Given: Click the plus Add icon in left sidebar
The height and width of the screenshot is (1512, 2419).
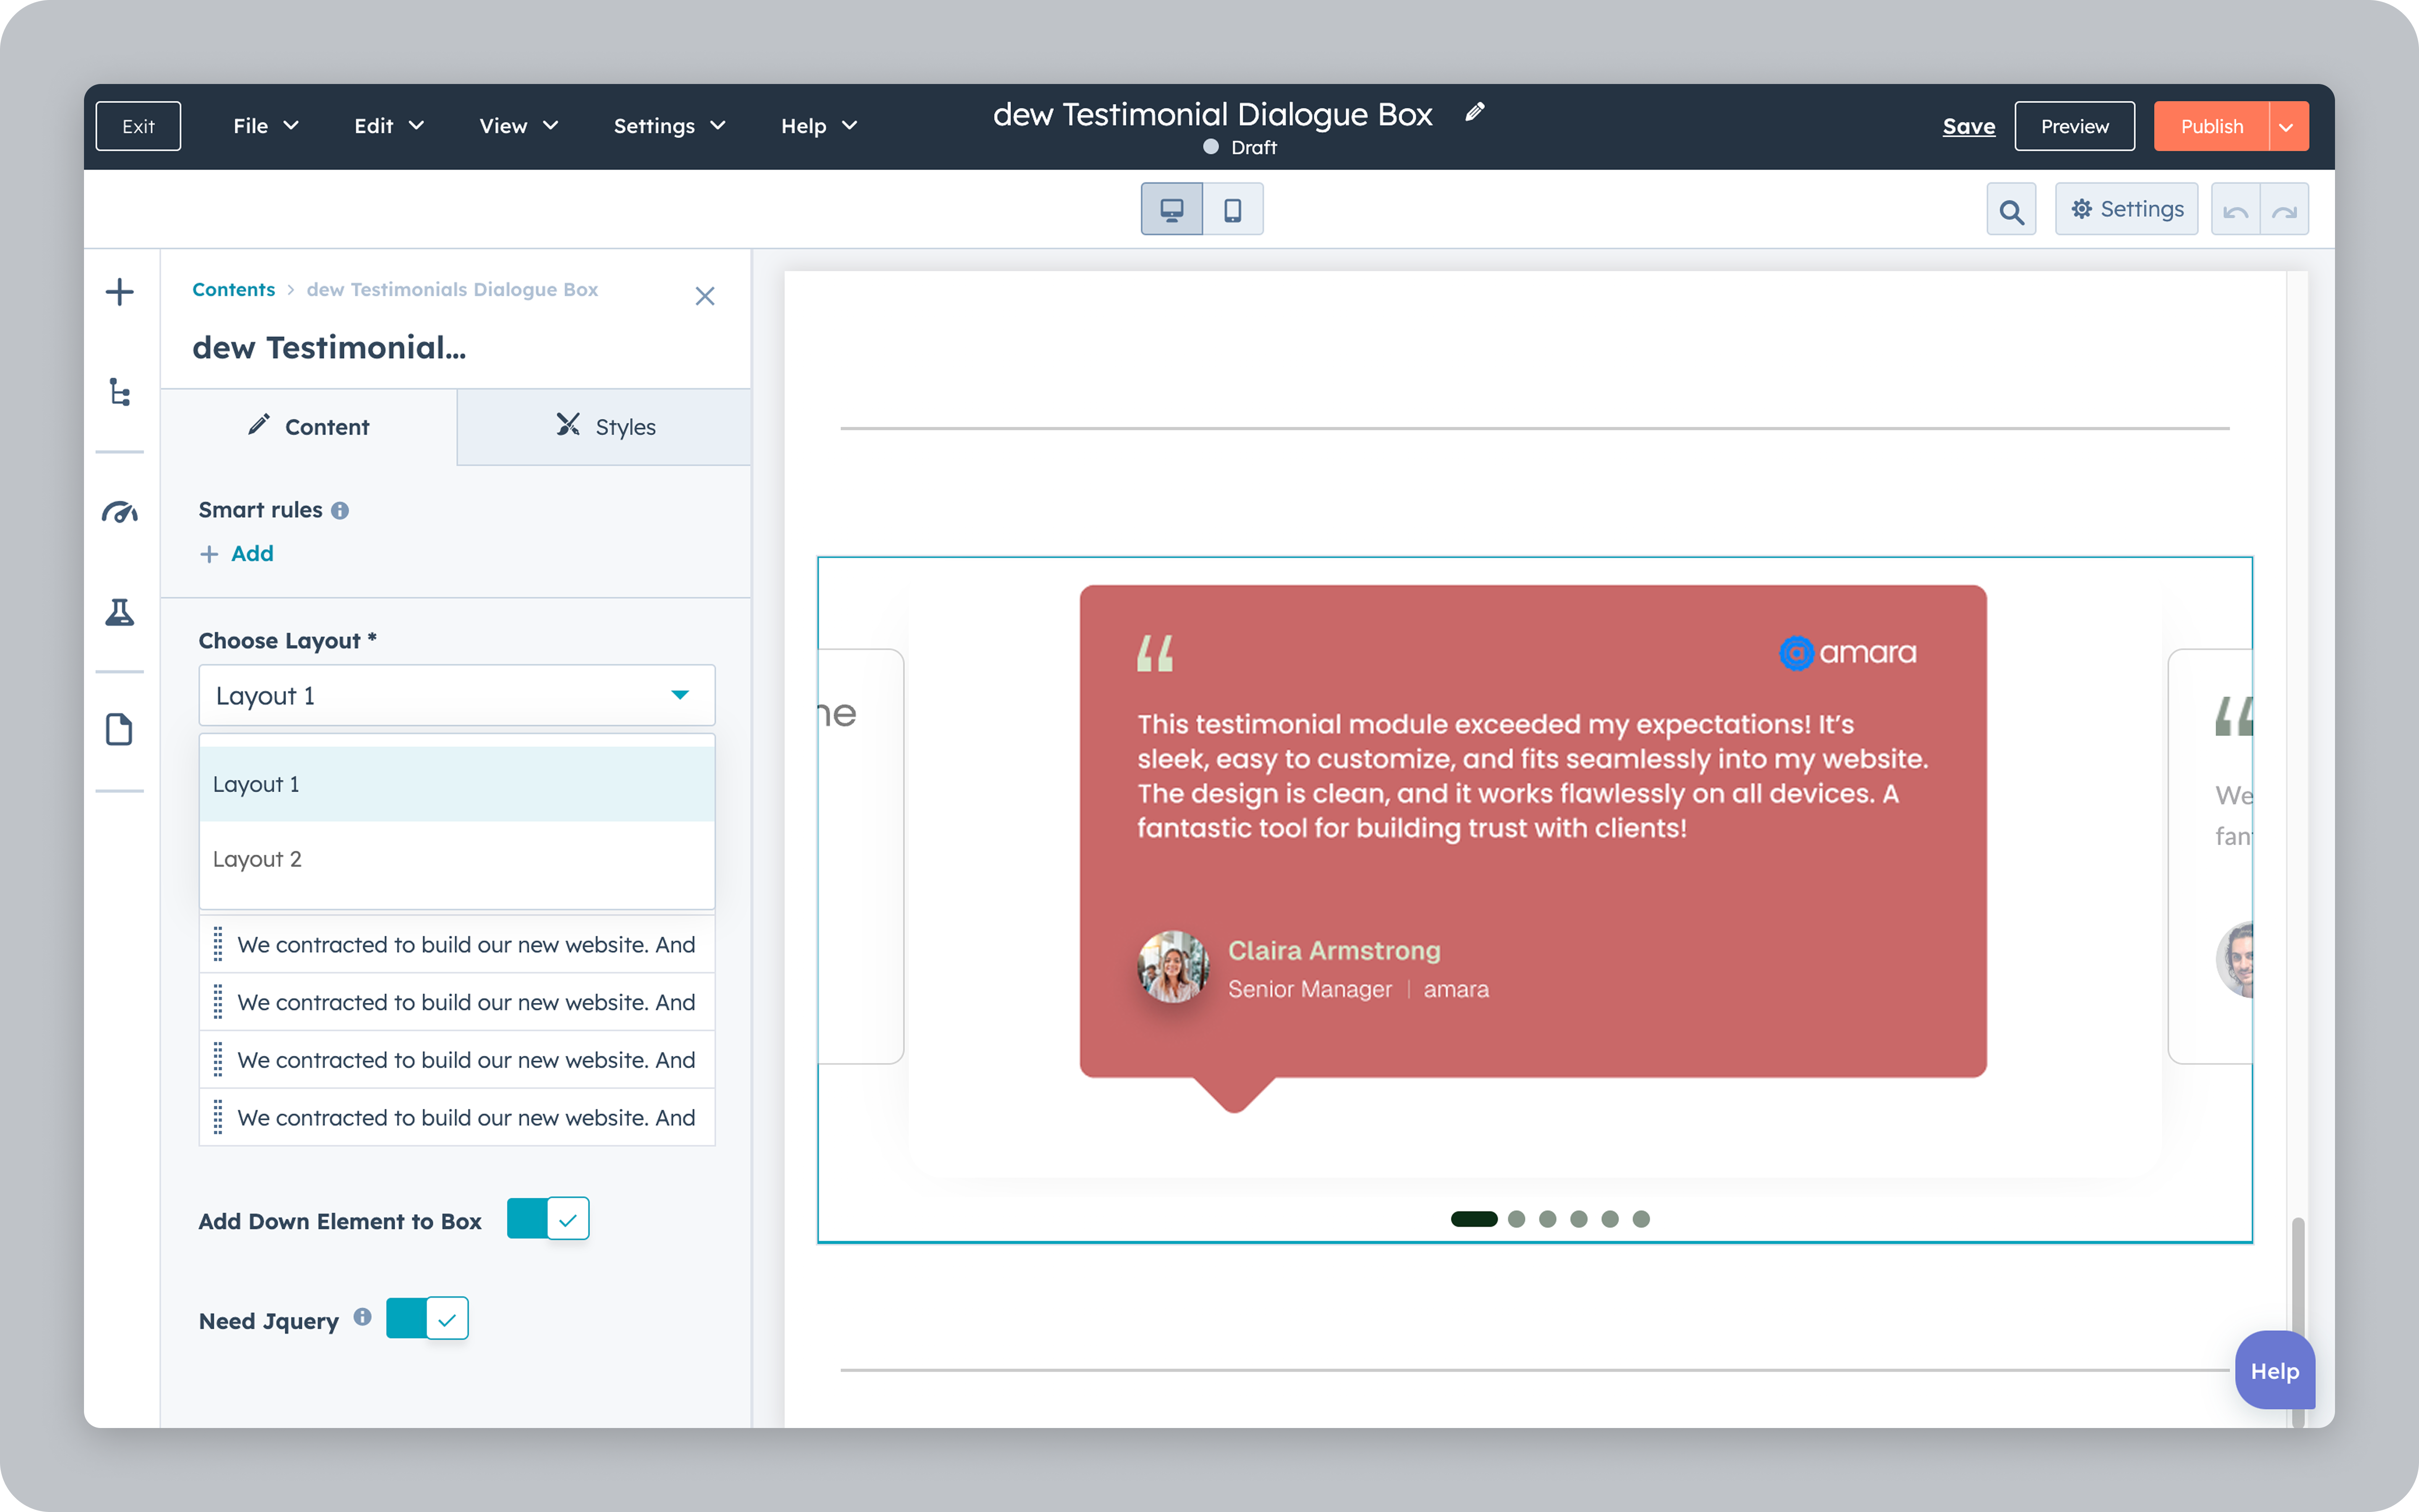Looking at the screenshot, I should (120, 292).
